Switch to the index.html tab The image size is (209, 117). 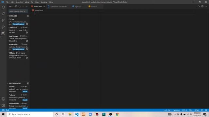pos(38,6)
